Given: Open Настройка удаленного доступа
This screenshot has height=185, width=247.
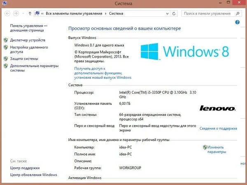Looking at the screenshot, I should coord(29,49).
